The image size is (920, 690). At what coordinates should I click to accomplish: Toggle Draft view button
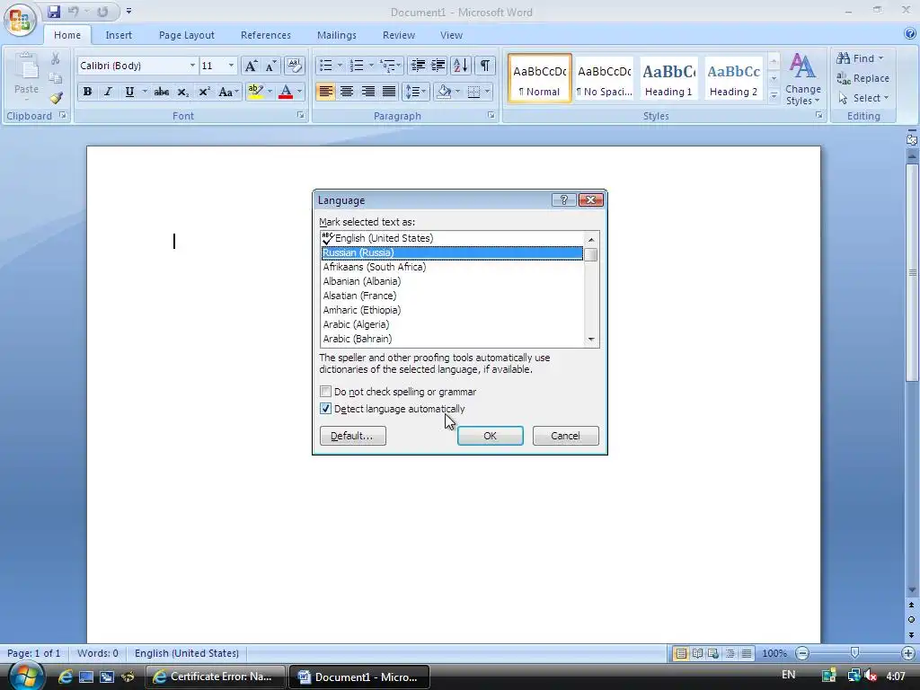[x=747, y=653]
